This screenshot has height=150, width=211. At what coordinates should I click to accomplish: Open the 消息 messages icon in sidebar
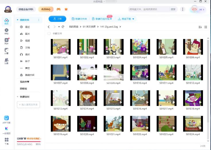pos(6,61)
